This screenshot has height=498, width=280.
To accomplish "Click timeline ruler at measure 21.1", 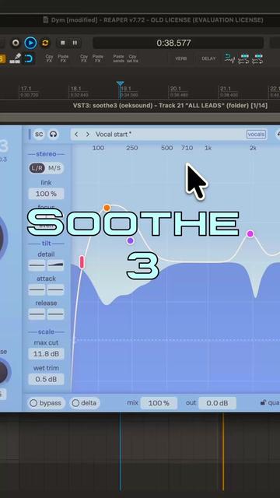I will (226, 89).
